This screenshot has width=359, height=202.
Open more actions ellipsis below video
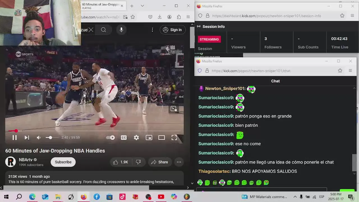(x=179, y=162)
